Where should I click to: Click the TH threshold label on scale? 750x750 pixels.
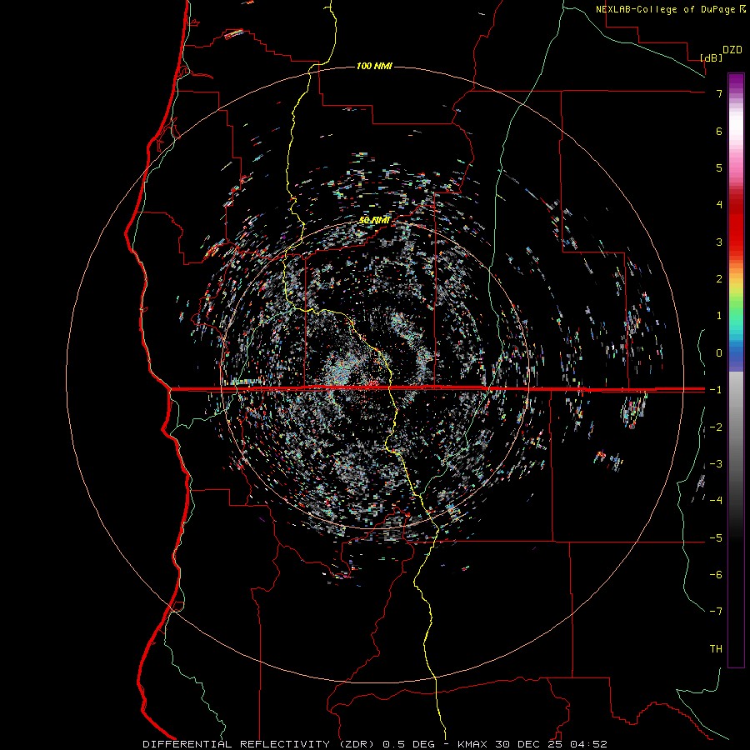coord(716,649)
